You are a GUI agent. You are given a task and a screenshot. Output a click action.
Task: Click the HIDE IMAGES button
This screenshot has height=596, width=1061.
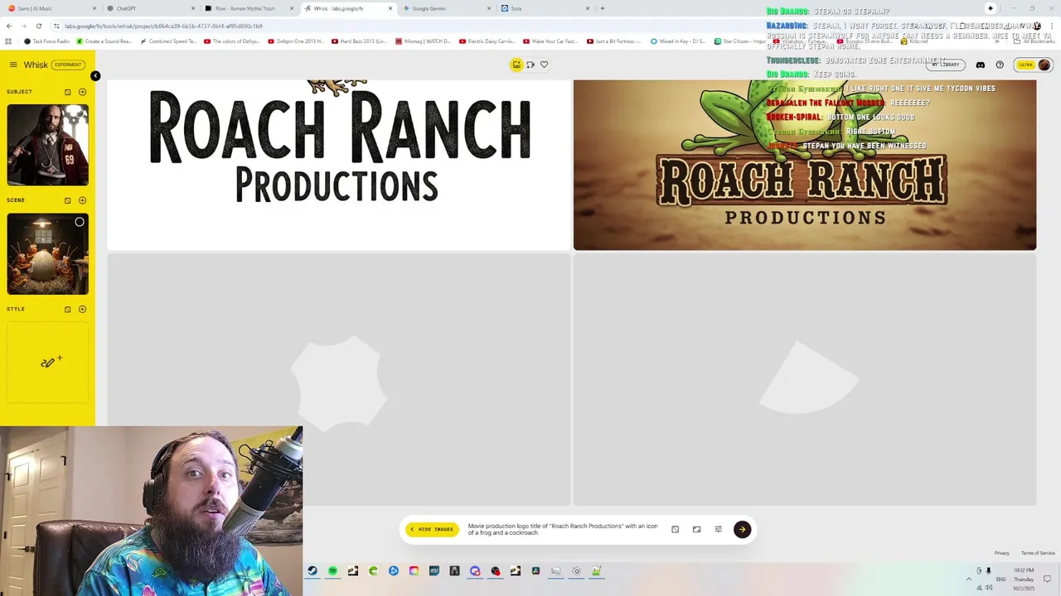click(432, 530)
